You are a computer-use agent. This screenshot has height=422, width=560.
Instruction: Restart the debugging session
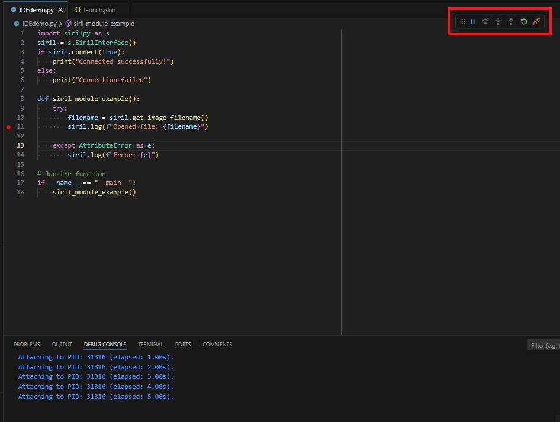[x=523, y=22]
